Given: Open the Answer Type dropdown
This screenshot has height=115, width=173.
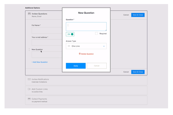Looking at the screenshot, I should tap(86, 46).
